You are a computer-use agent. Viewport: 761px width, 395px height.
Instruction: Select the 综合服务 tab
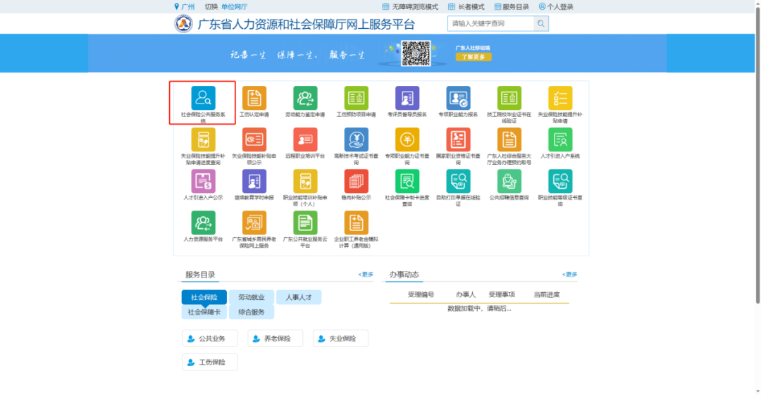coord(252,312)
